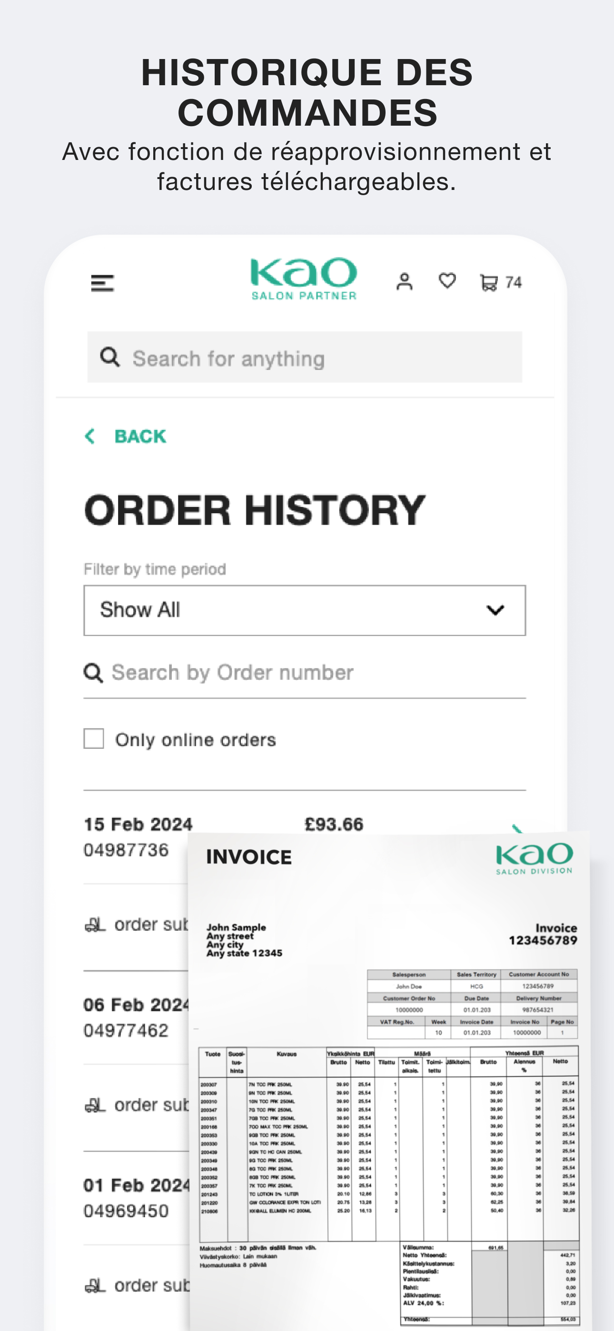Enable the Only online orders checkbox
The height and width of the screenshot is (1331, 614).
[94, 739]
